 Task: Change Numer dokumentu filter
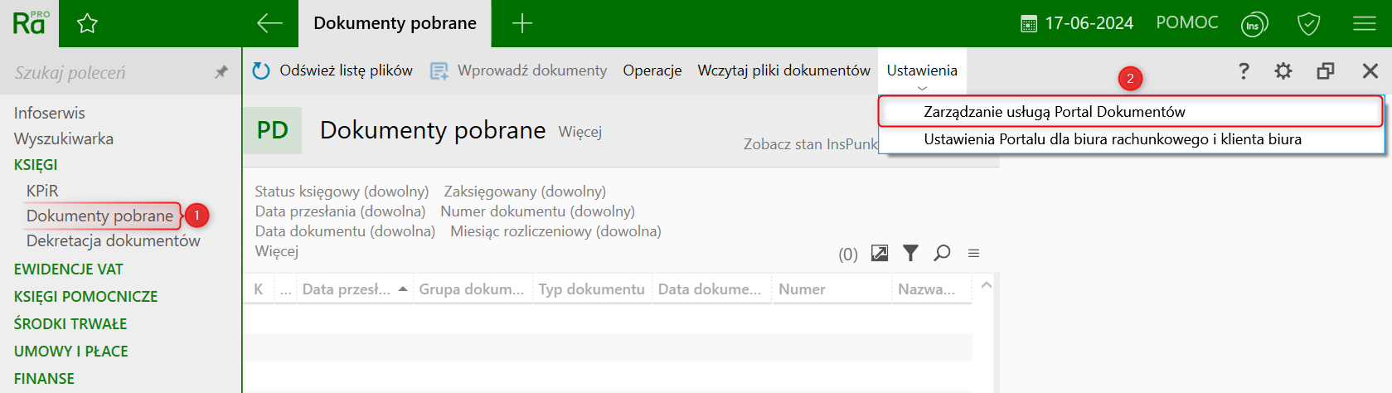537,211
